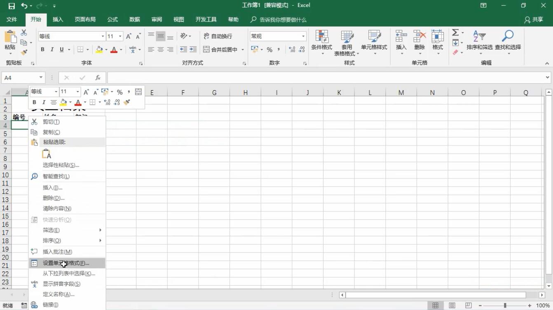Toggle Italic in ribbon font group

click(52, 49)
